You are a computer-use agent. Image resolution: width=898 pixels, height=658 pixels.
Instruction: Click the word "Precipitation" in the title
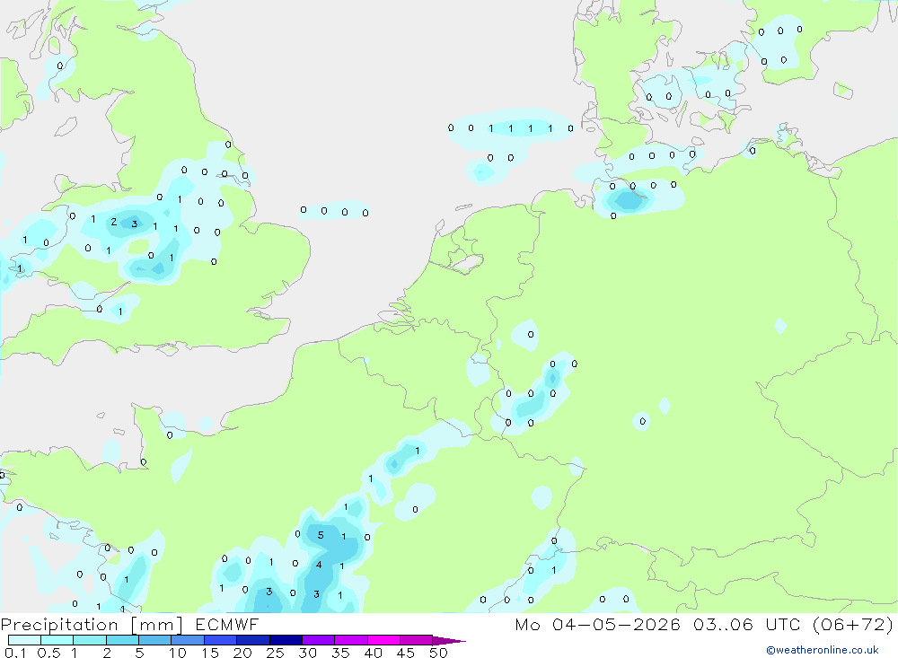(x=59, y=624)
